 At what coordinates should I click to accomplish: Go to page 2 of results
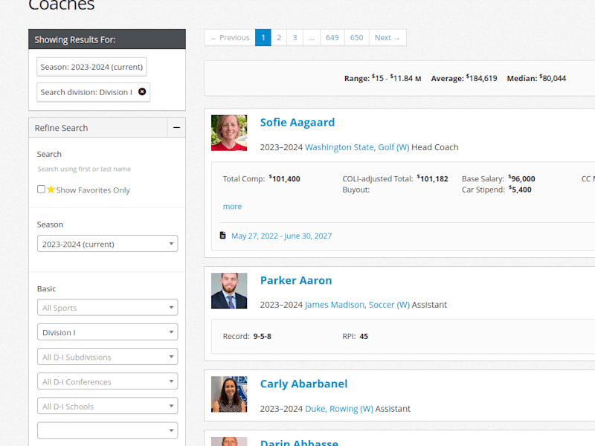pyautogui.click(x=279, y=38)
